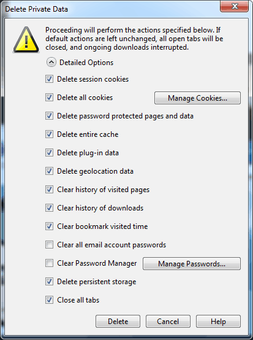
Task: Cancel the Delete Private Data dialog
Action: coord(168,322)
